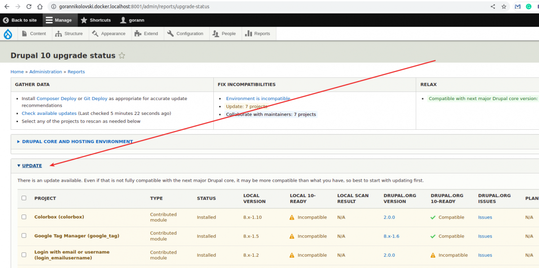Image resolution: width=539 pixels, height=268 pixels.
Task: Open Issues link for Google Tag Manager
Action: coord(485,236)
